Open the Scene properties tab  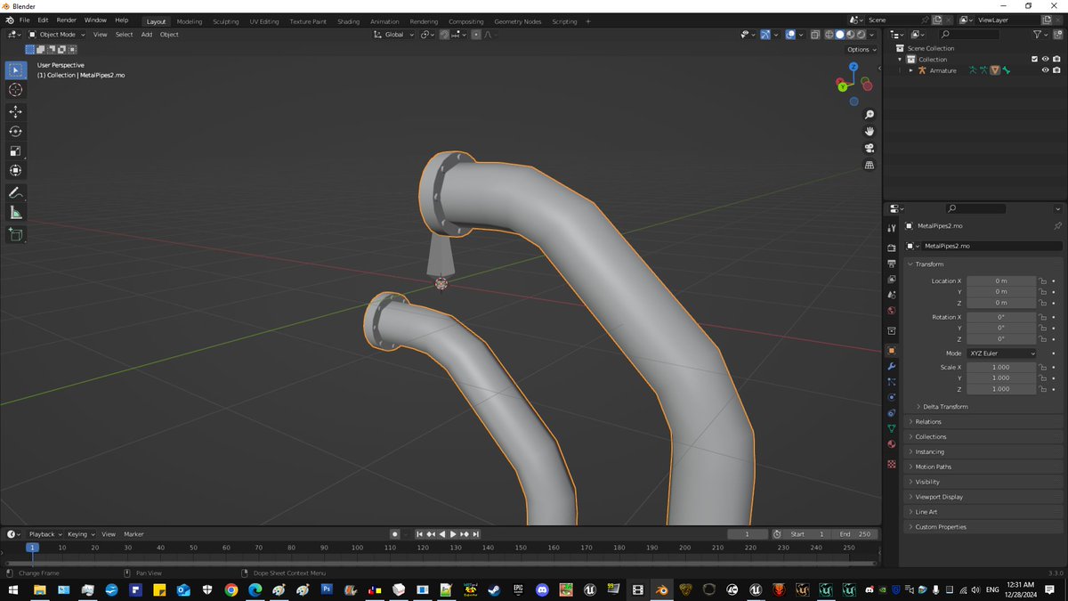(891, 294)
